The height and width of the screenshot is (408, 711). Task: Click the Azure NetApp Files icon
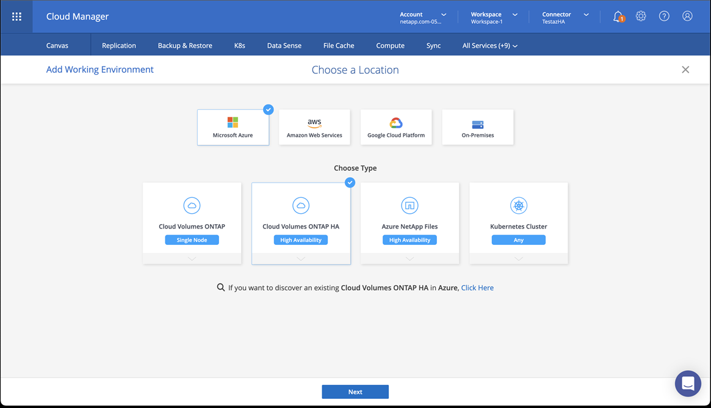point(410,205)
